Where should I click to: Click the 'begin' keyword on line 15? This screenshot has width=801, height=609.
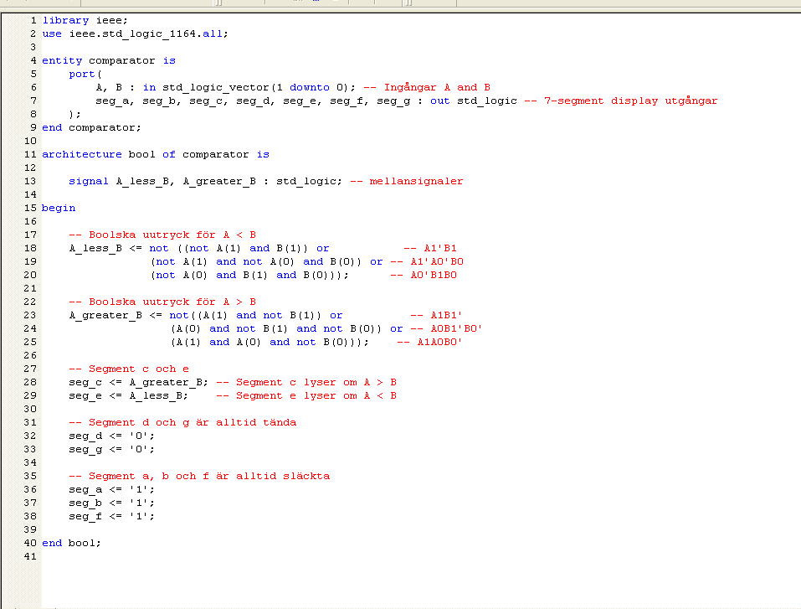pyautogui.click(x=59, y=208)
